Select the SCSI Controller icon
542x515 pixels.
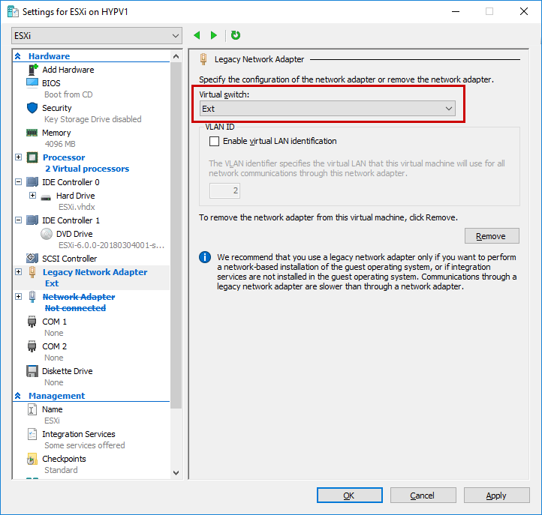click(x=32, y=258)
